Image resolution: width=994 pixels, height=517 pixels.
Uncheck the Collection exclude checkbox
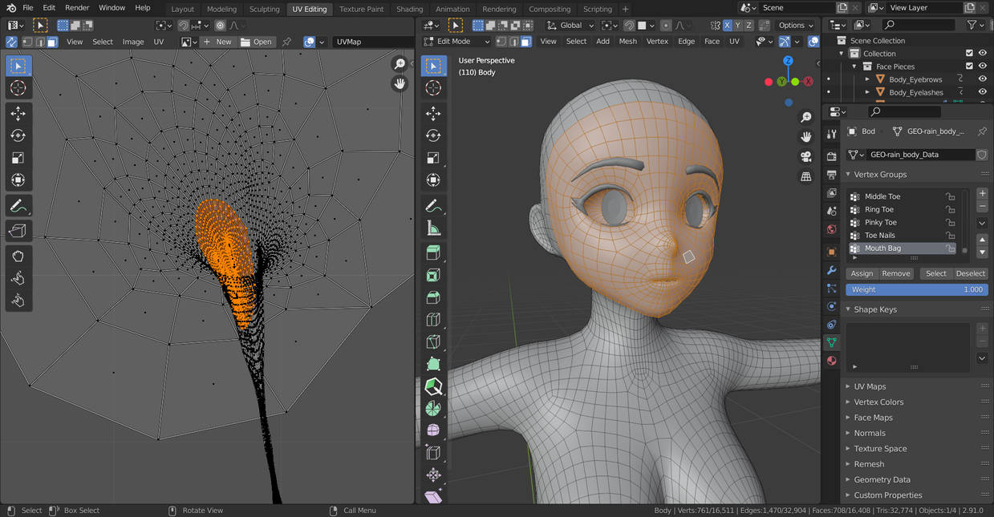pyautogui.click(x=969, y=54)
